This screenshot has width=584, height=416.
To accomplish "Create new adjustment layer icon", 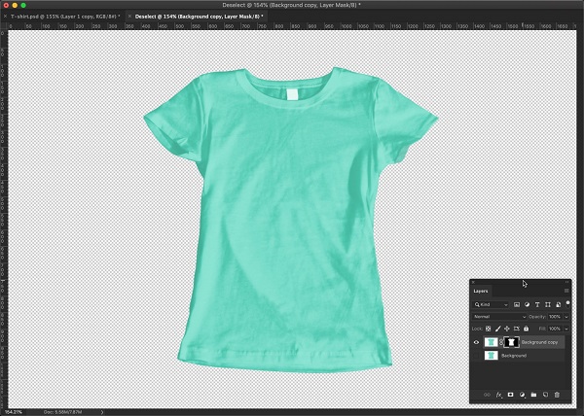I will pos(523,395).
